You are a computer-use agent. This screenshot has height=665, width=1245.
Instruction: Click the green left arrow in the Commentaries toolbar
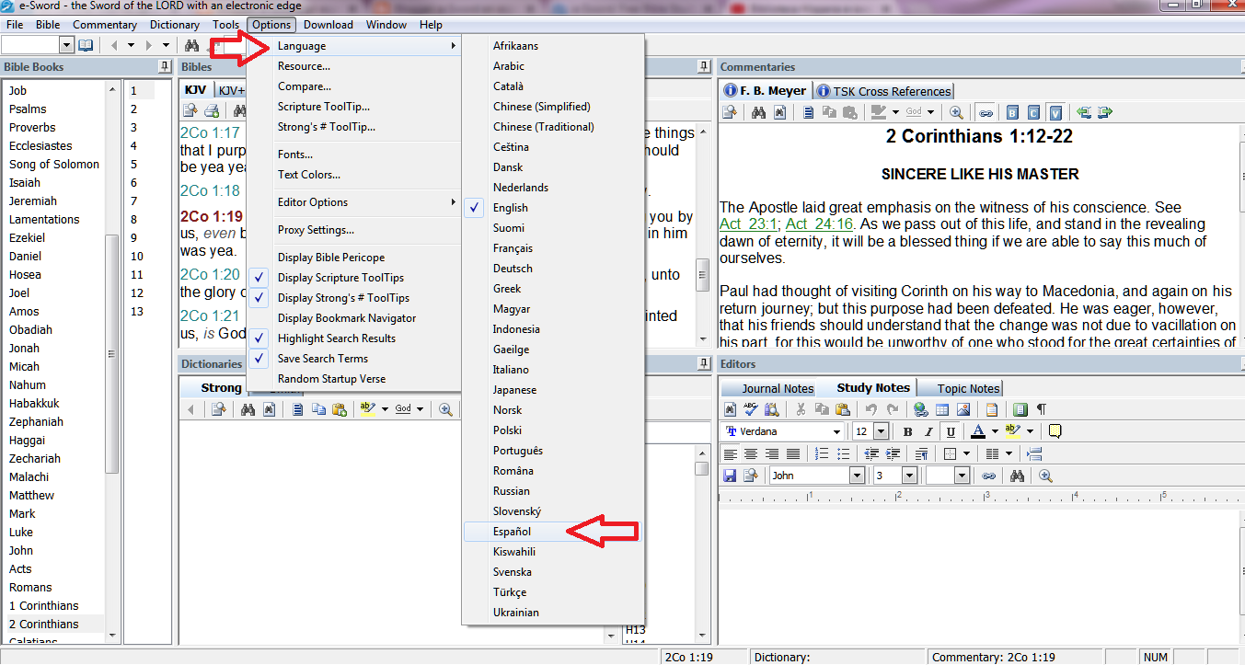click(1083, 112)
